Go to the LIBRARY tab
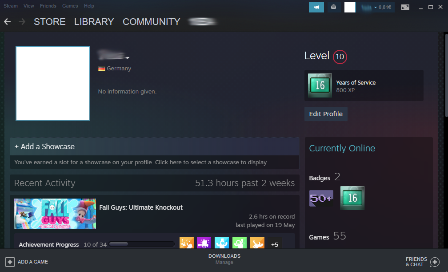The height and width of the screenshot is (272, 448). click(x=94, y=22)
